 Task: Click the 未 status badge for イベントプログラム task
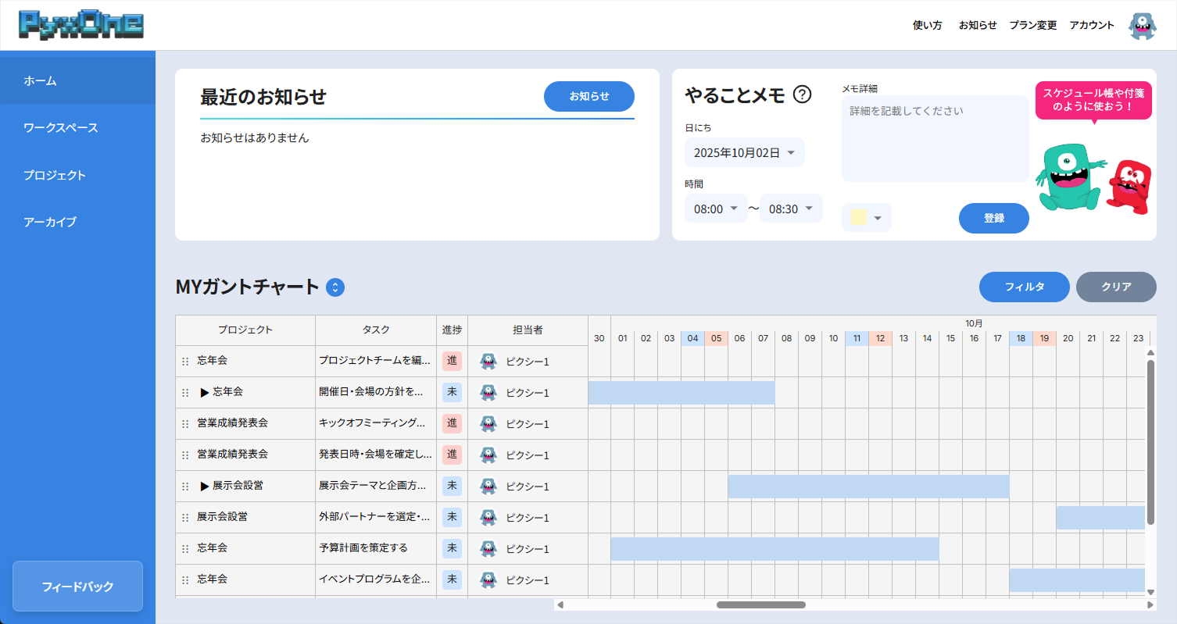pyautogui.click(x=452, y=579)
